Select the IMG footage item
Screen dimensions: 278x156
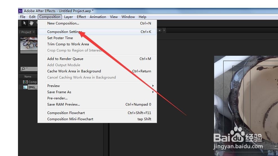click(x=33, y=87)
